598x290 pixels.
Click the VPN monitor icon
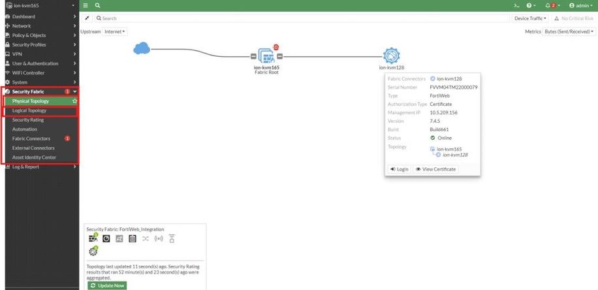[x=7, y=54]
